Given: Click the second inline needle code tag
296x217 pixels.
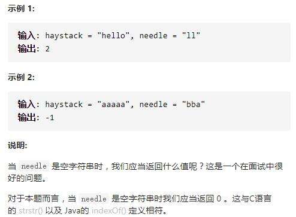Looking at the screenshot, I should (93, 199).
